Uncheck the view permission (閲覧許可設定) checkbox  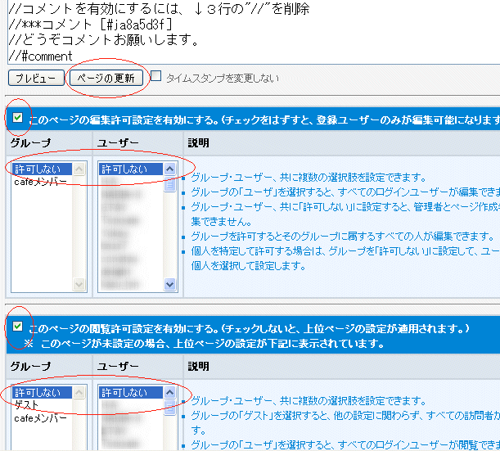tap(17, 326)
